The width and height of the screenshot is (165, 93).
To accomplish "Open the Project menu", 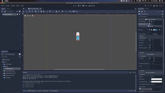I will click(x=8, y=6).
